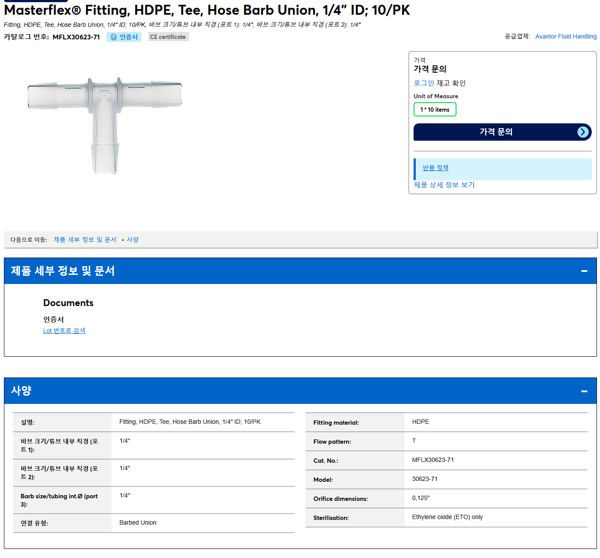Open the Avantor Fluid Handling supplier link
The width and height of the screenshot is (600, 558).
[566, 36]
